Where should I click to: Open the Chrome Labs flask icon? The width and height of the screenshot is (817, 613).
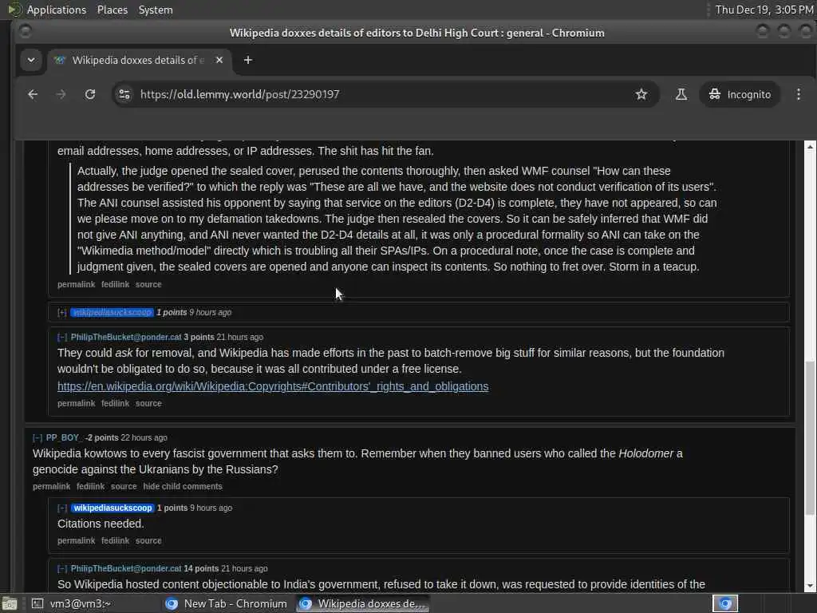coord(681,94)
